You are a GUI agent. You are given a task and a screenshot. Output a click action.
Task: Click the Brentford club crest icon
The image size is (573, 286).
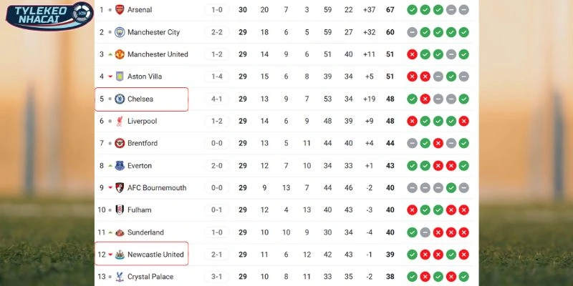[120, 144]
